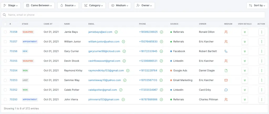269x114 pixels.
Task: Click chat bubble medium icon for Caleb Potter
Action: coord(226,90)
